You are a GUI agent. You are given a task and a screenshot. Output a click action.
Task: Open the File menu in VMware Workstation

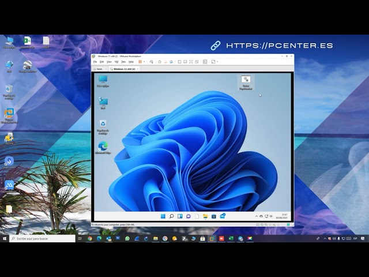click(x=95, y=62)
